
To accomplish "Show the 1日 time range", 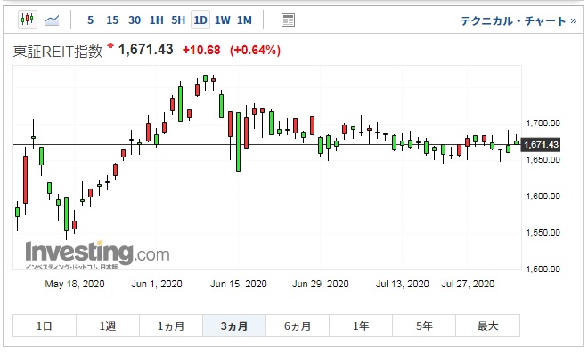I will [45, 326].
